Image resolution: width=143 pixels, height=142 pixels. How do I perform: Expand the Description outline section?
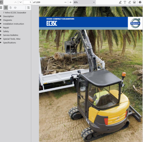coord(1,16)
